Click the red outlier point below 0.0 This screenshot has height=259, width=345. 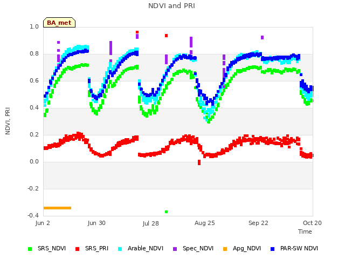[x=199, y=162]
